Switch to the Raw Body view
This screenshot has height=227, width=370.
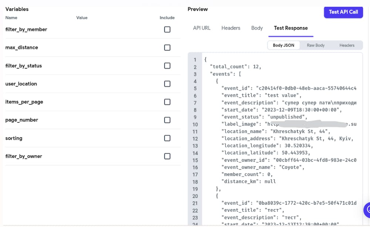coord(316,45)
